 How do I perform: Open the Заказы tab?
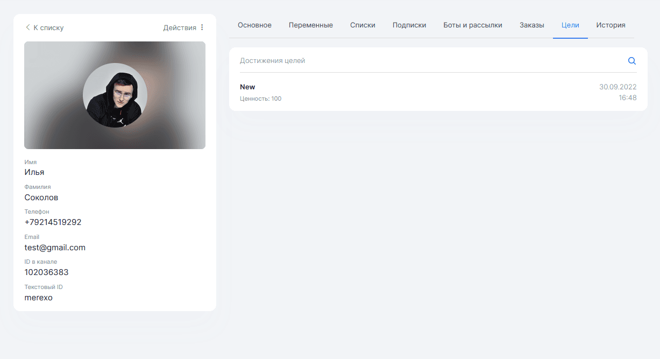(531, 25)
